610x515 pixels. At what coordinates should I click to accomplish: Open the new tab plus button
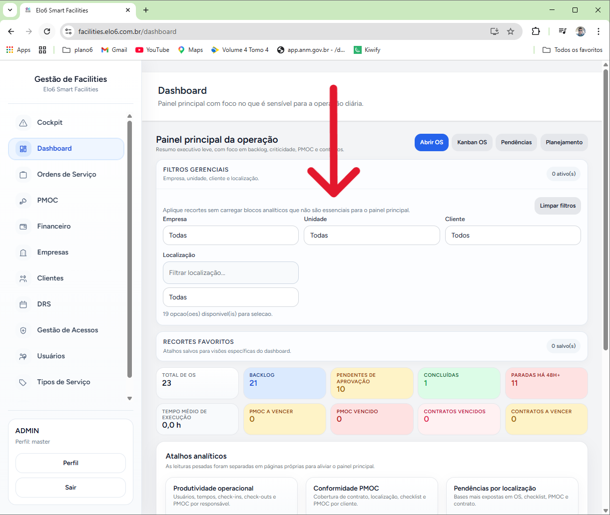[x=146, y=10]
